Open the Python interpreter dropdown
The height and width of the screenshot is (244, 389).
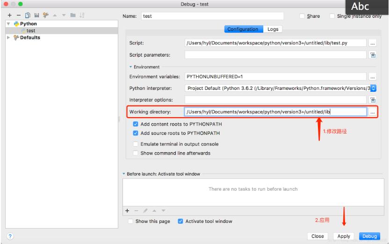click(x=373, y=88)
